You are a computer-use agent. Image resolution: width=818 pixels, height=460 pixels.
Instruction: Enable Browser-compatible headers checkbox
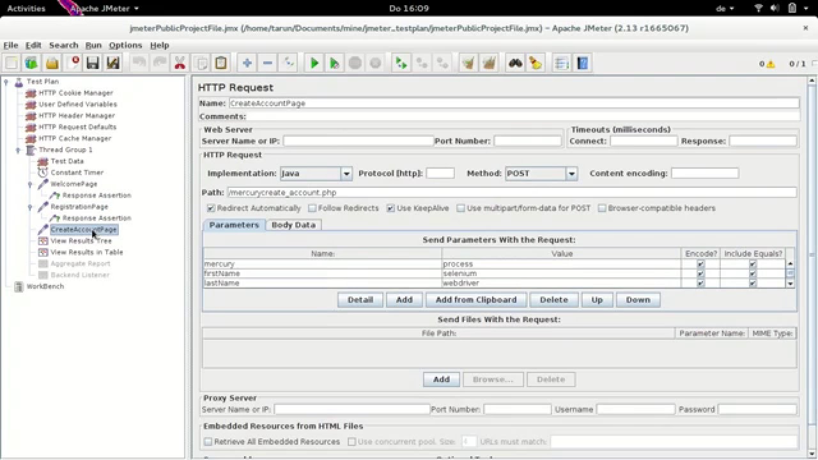click(601, 208)
